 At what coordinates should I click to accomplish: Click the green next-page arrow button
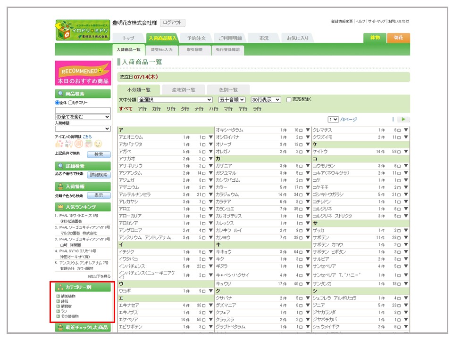click(x=403, y=120)
